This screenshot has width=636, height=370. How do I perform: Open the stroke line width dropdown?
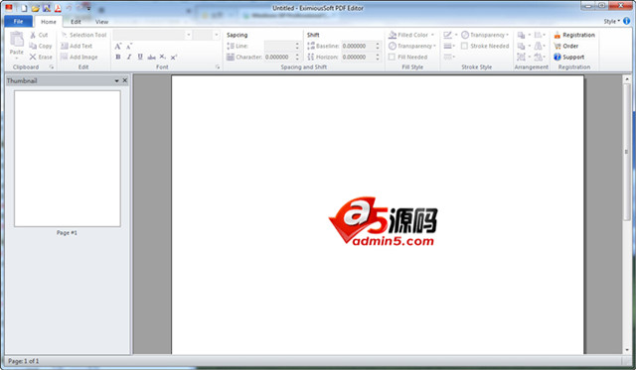(x=449, y=46)
